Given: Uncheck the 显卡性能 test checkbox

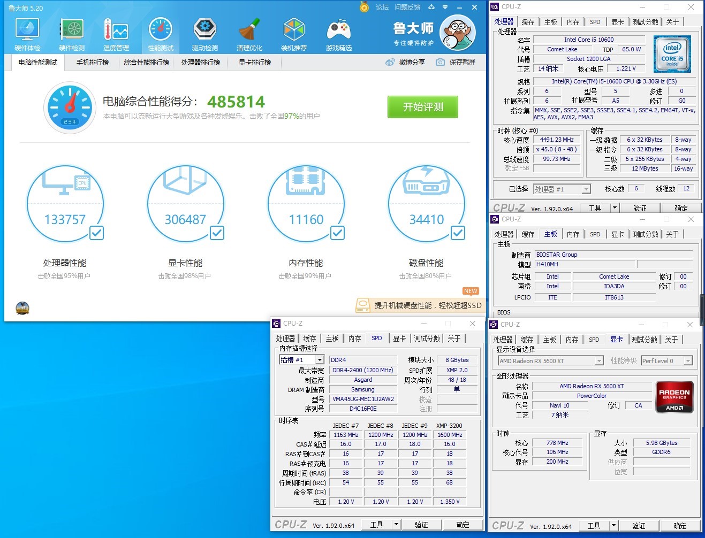Looking at the screenshot, I should 217,233.
